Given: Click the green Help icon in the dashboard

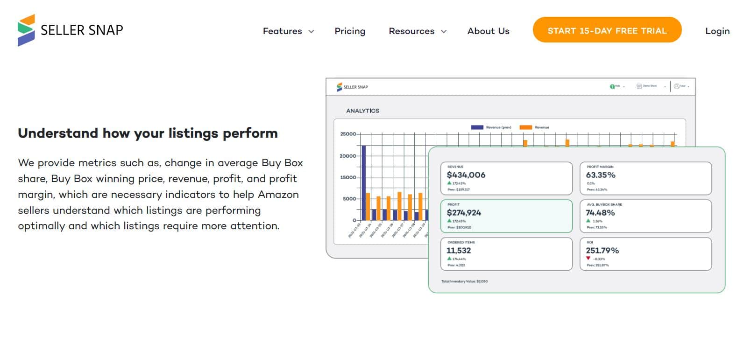Looking at the screenshot, I should click(x=612, y=86).
